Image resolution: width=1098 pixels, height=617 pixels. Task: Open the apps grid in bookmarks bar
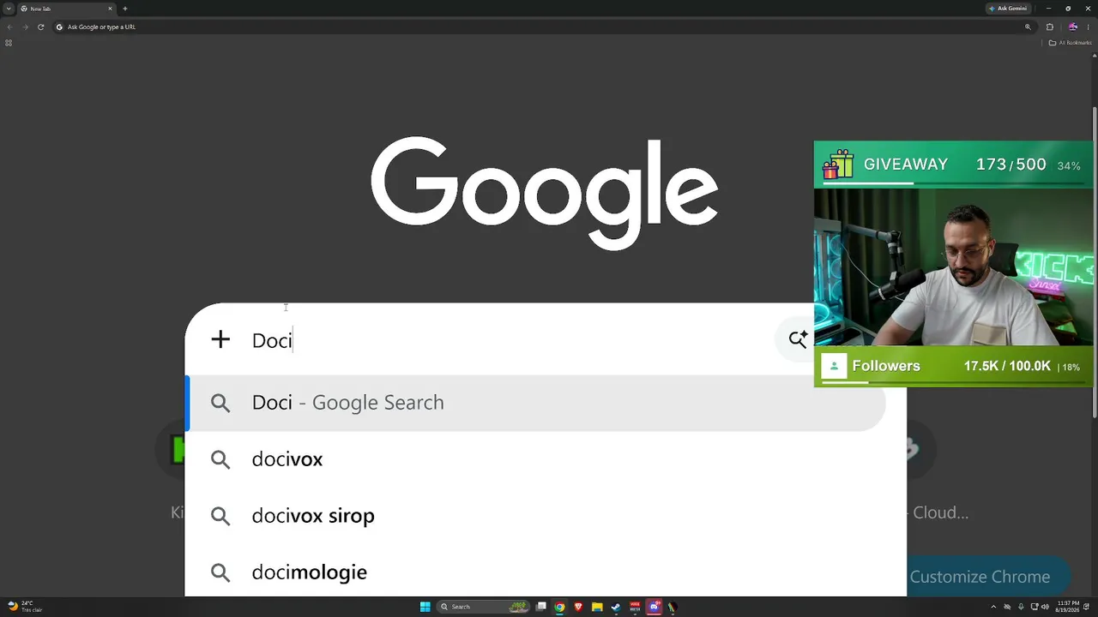[9, 43]
